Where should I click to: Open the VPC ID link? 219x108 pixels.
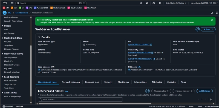(x=139, y=44)
